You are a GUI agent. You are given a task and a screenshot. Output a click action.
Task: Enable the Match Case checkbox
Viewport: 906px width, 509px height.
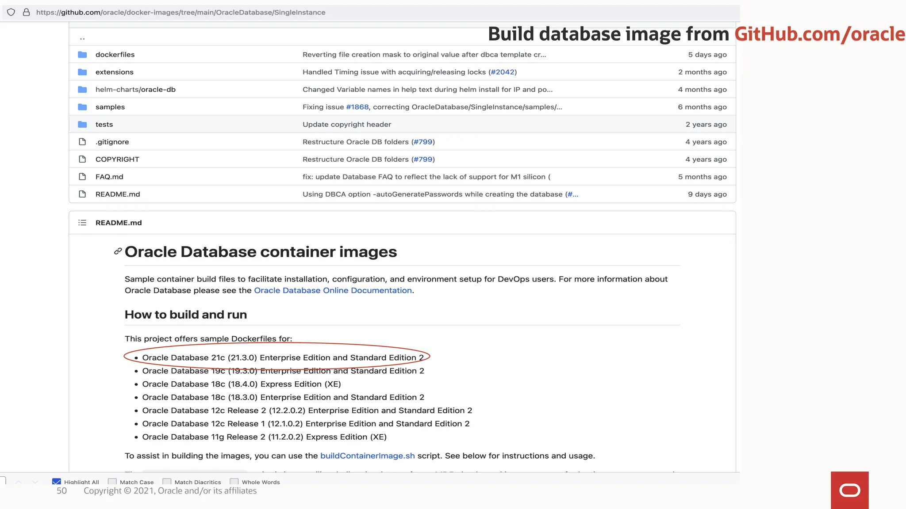point(112,482)
